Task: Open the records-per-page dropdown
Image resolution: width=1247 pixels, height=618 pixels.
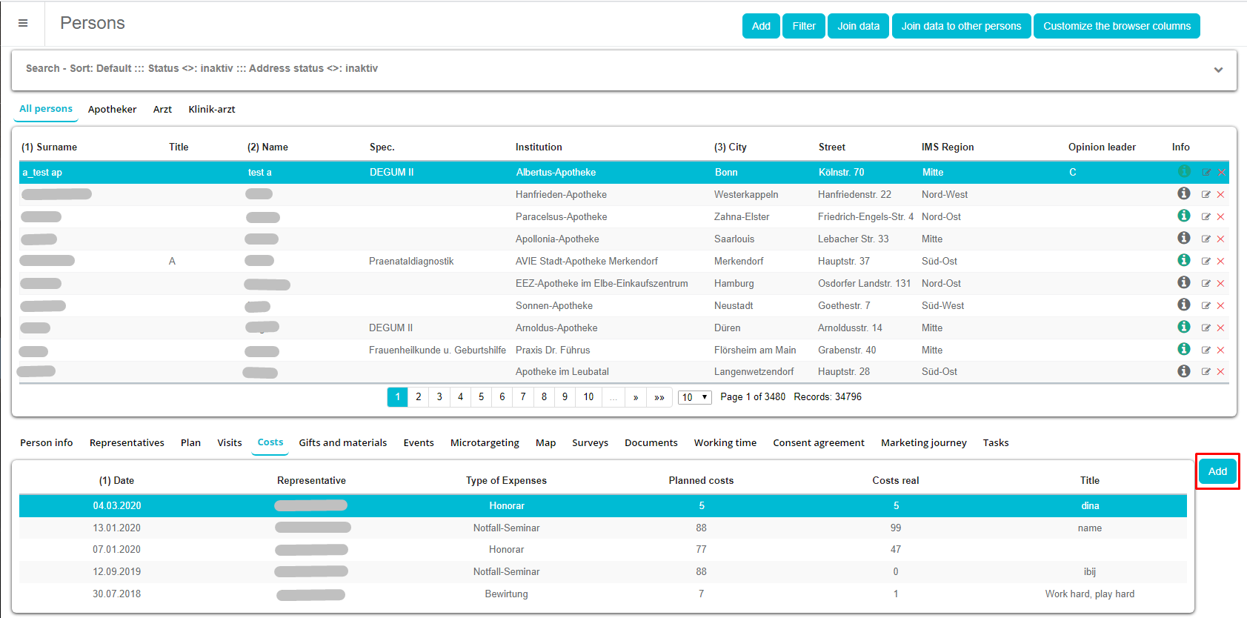Action: point(695,397)
